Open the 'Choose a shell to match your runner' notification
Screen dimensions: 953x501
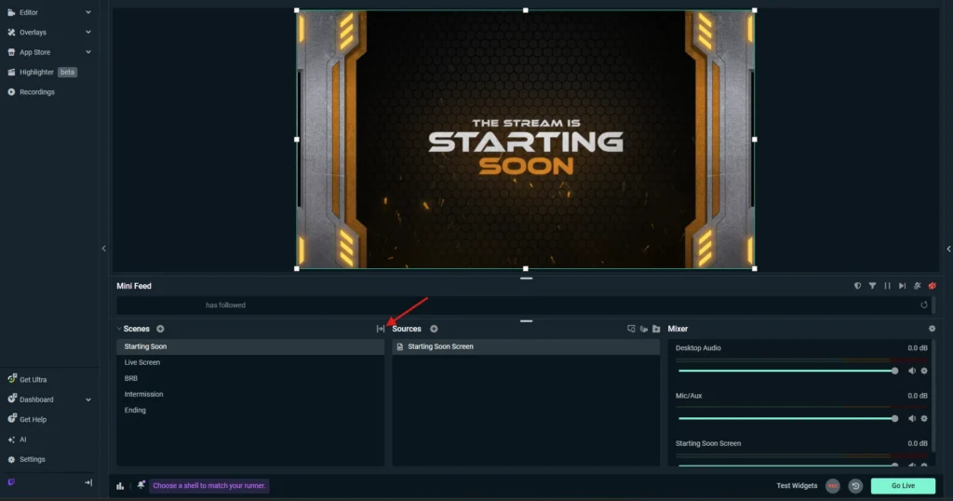(209, 486)
